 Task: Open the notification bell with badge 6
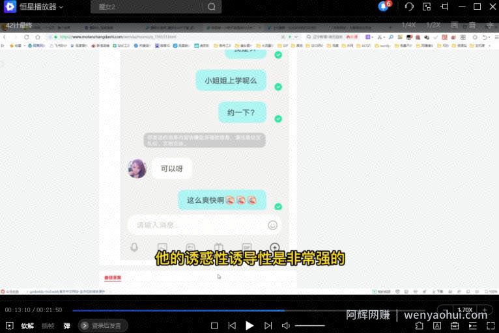(384, 6)
